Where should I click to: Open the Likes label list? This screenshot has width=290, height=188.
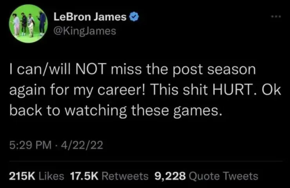click(x=51, y=176)
